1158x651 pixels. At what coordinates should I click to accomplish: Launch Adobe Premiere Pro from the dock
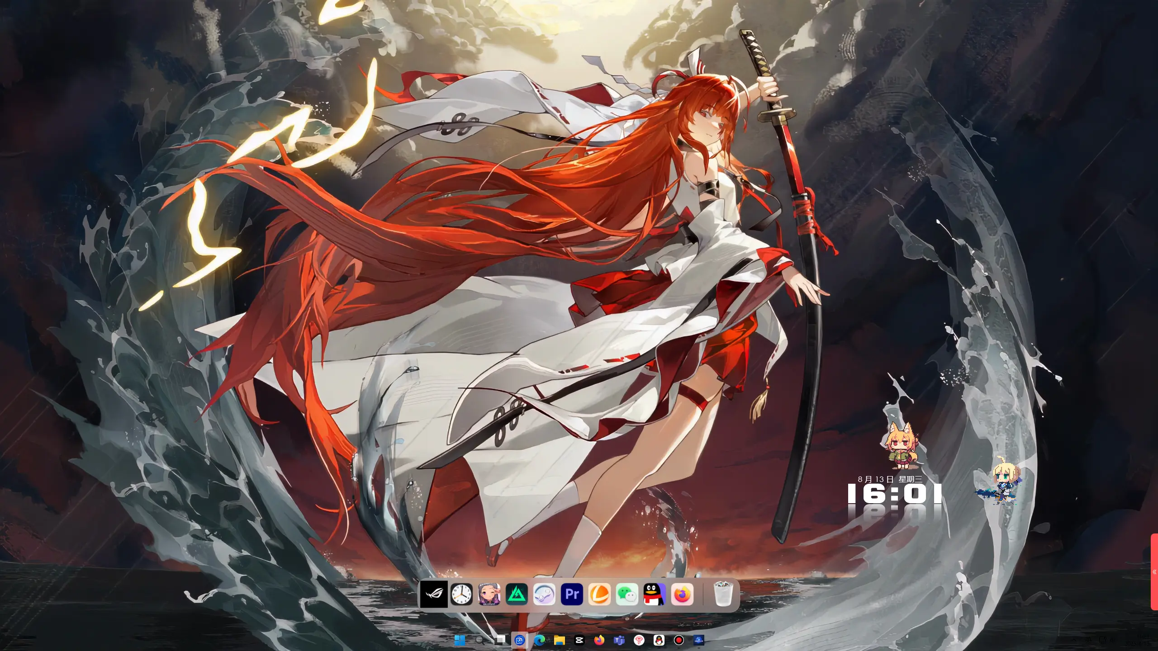(x=572, y=594)
